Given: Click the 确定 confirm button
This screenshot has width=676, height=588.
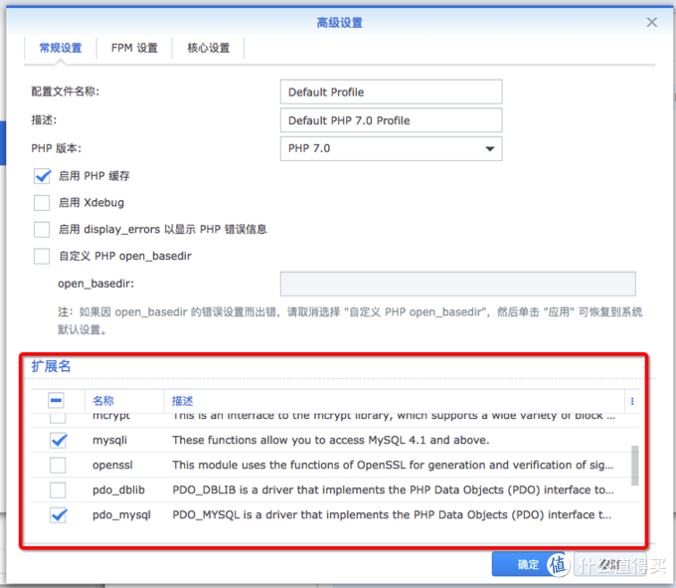Looking at the screenshot, I should (x=528, y=564).
